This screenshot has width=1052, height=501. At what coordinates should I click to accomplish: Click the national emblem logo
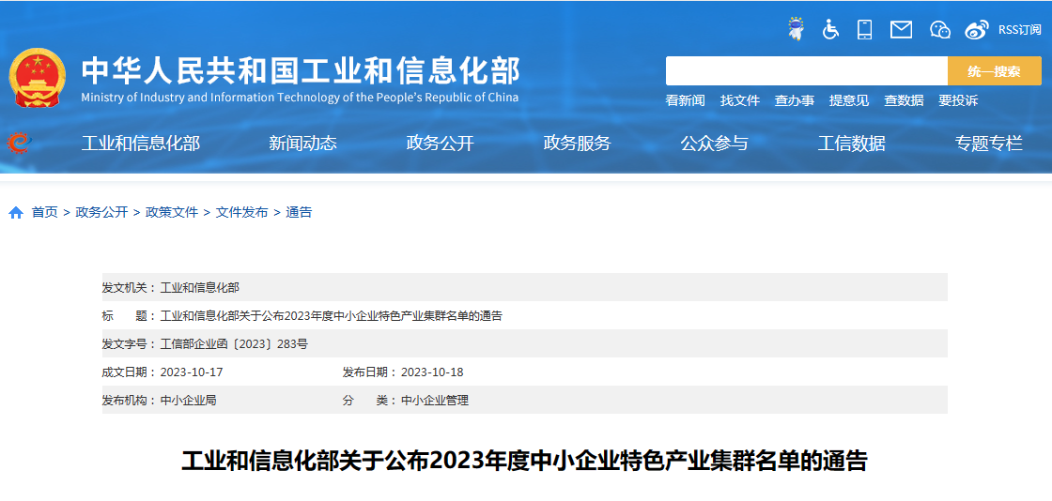(38, 78)
